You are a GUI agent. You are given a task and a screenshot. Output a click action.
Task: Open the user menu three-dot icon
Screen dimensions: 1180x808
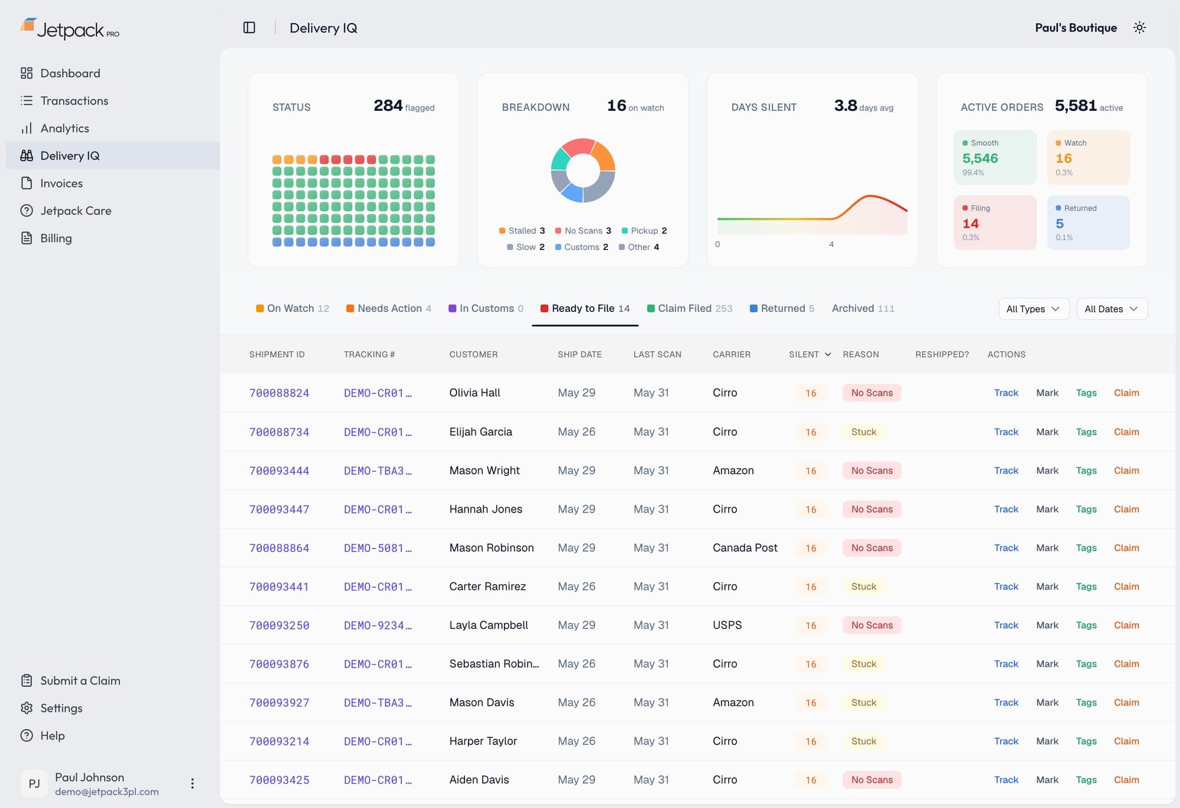pyautogui.click(x=192, y=783)
